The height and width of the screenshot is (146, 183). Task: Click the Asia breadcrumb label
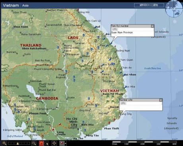point(25,6)
